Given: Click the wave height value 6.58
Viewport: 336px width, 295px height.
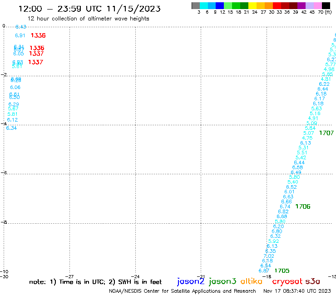Looking at the screenshot, I should tap(298, 167).
